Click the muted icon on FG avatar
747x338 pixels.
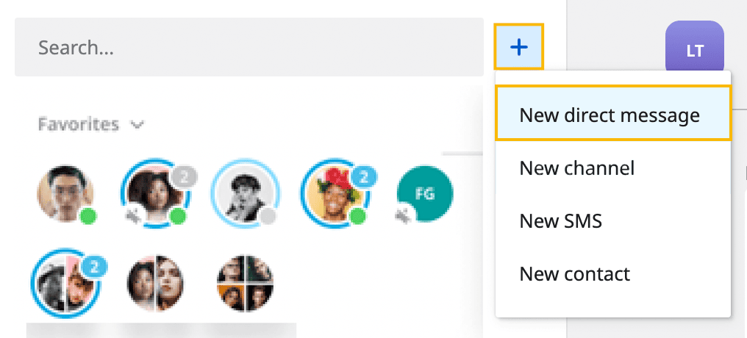pyautogui.click(x=404, y=215)
